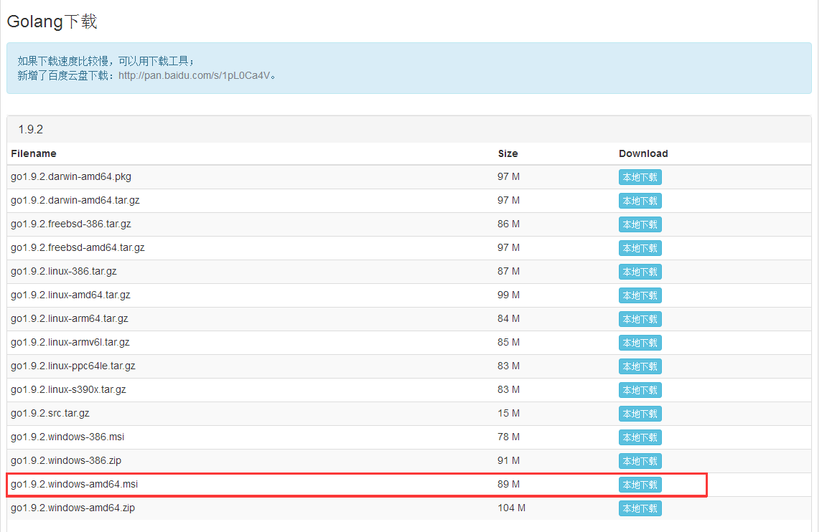
Task: Click the 89 M size value
Action: click(508, 485)
